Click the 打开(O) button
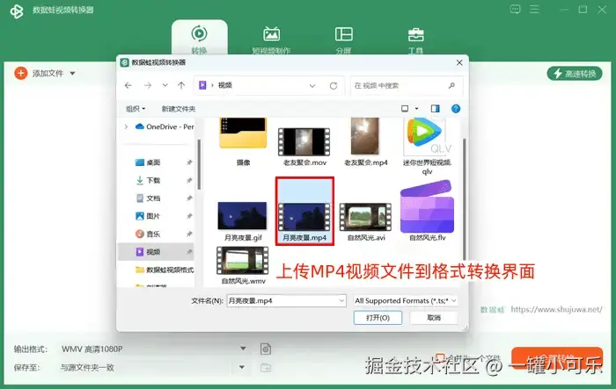This screenshot has width=616, height=389. pyautogui.click(x=378, y=318)
